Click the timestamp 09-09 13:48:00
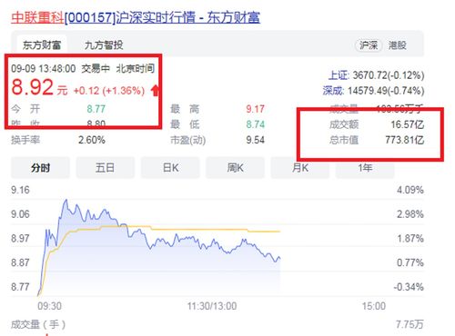Screen dimensions: 455x336 (44, 68)
